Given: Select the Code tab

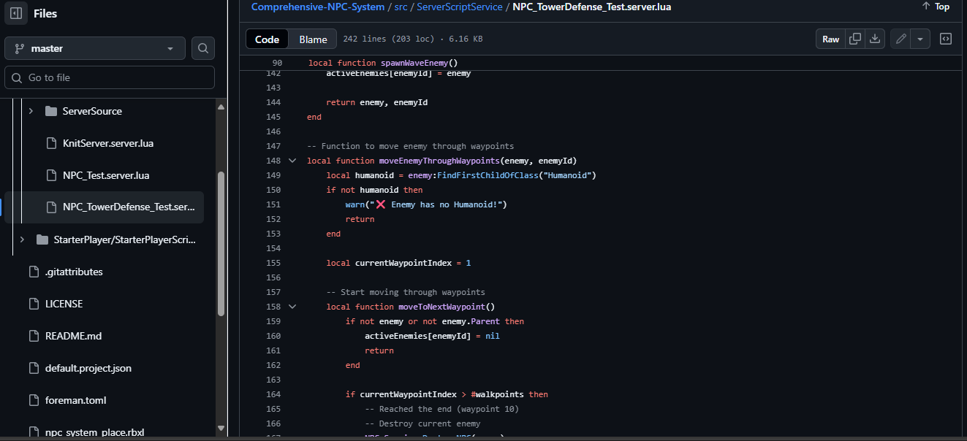Looking at the screenshot, I should [267, 39].
